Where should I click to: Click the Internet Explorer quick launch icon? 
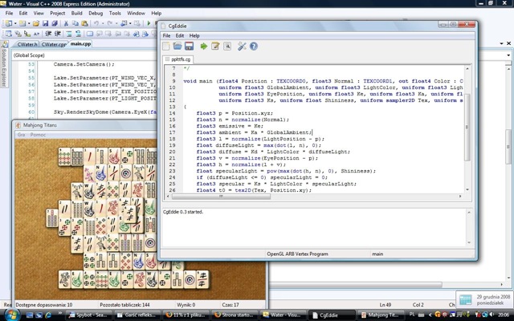click(48, 315)
